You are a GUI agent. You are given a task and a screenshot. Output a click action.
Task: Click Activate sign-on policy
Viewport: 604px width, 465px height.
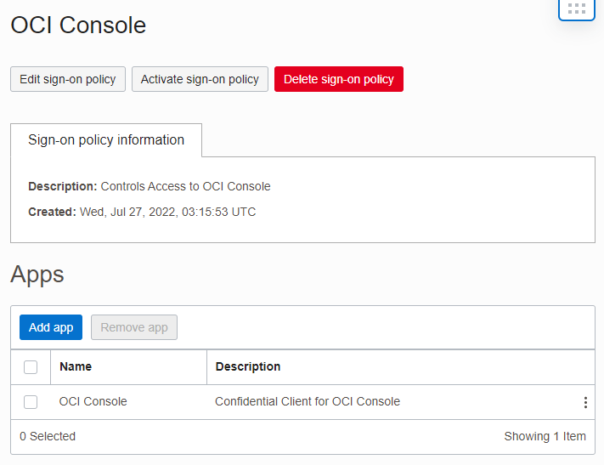click(x=200, y=79)
